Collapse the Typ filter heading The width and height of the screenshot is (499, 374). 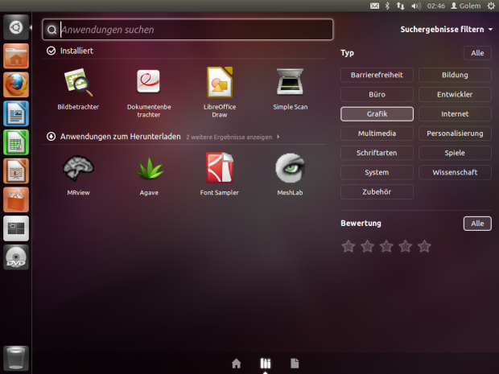click(x=347, y=53)
